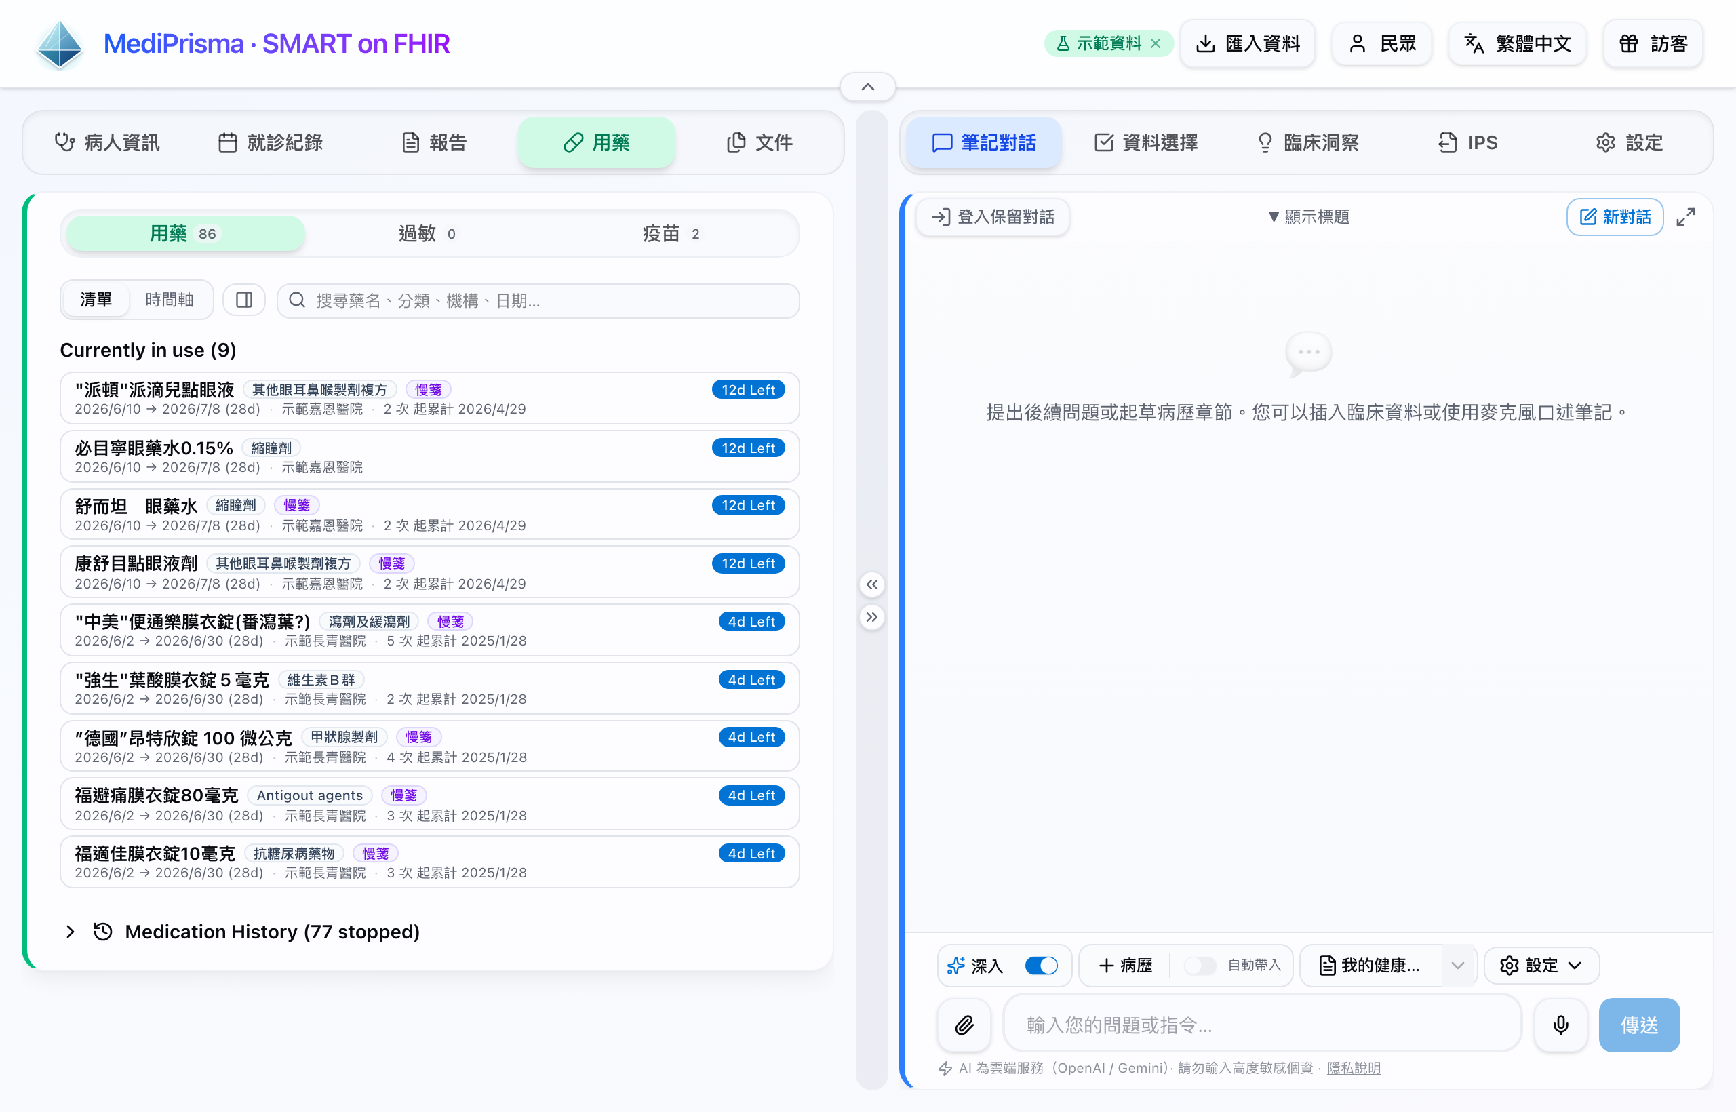Viewport: 1736px width, 1112px height.
Task: Click the 我的健康... template button
Action: click(x=1370, y=966)
